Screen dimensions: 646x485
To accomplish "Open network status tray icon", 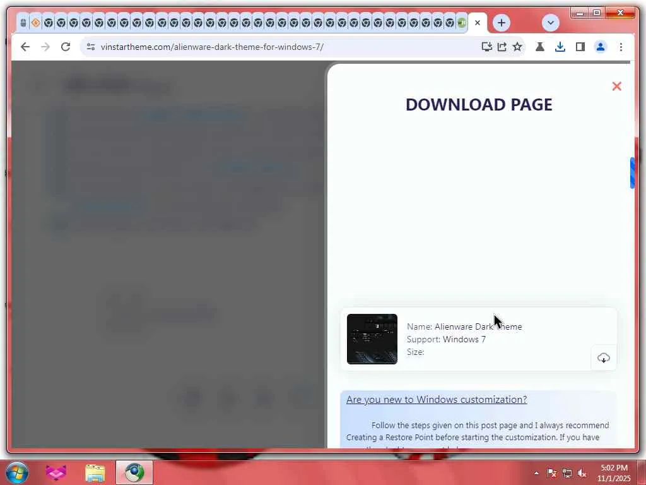I will coord(567,473).
